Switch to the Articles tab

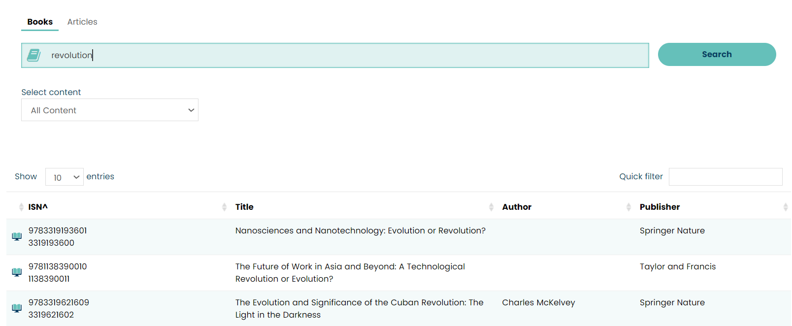(x=82, y=22)
